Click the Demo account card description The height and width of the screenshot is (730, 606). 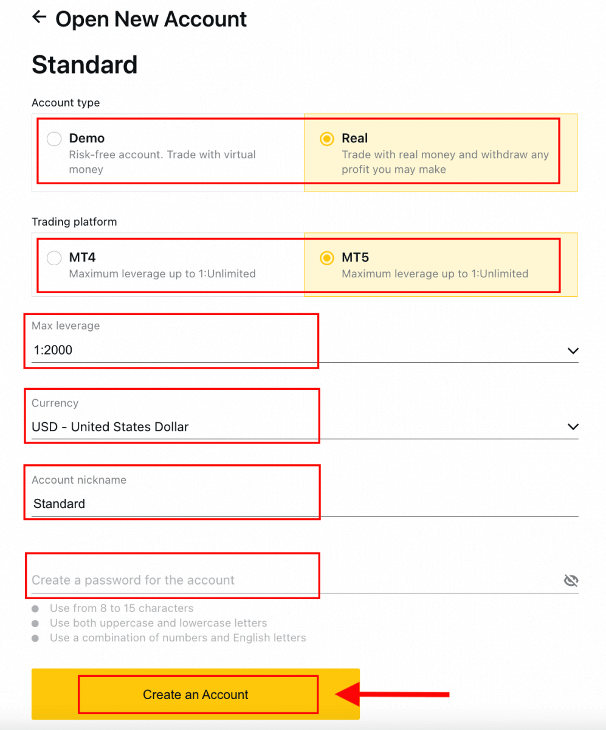point(162,162)
